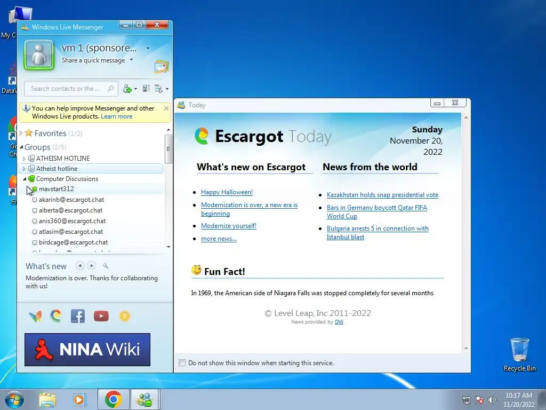Click the network tray icon
546x410 pixels.
(466, 400)
